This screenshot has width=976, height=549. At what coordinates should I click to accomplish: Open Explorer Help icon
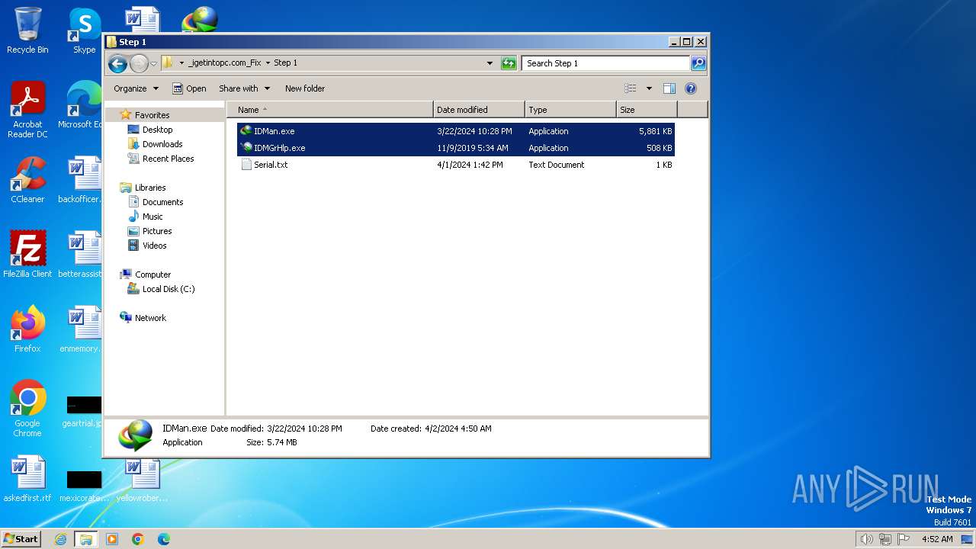[691, 88]
